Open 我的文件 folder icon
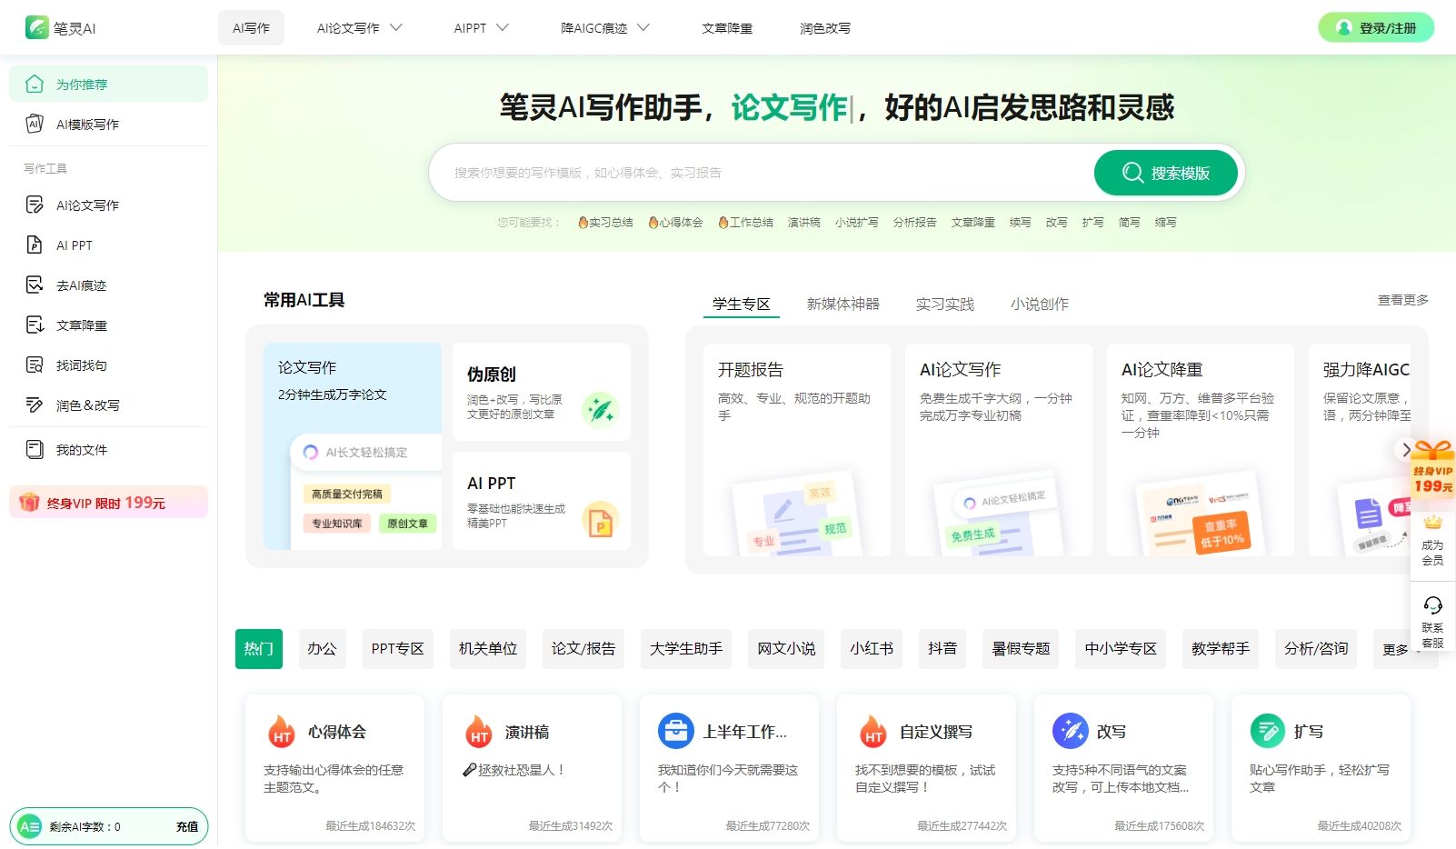 (35, 449)
